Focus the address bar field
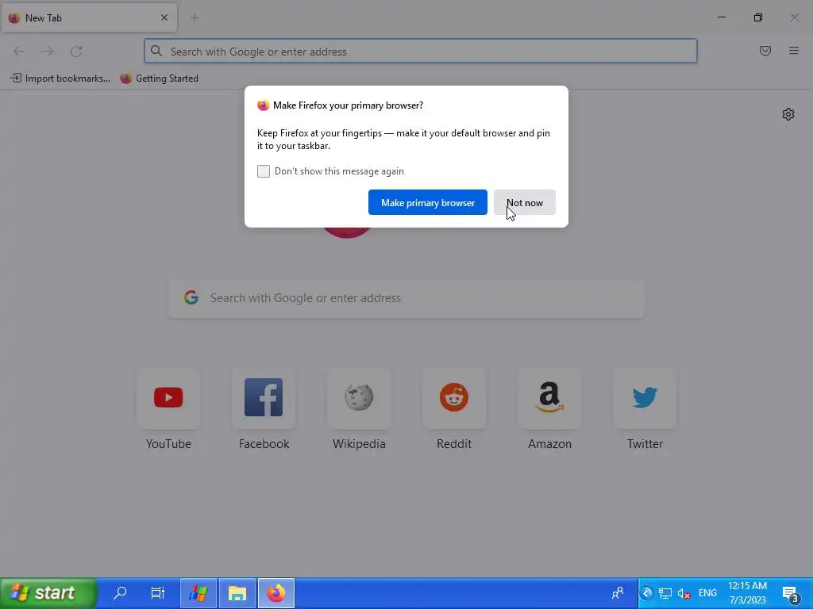Screen dimensions: 813x609 (x=421, y=52)
